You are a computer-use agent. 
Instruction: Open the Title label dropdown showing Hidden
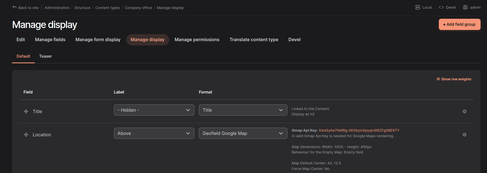154,110
